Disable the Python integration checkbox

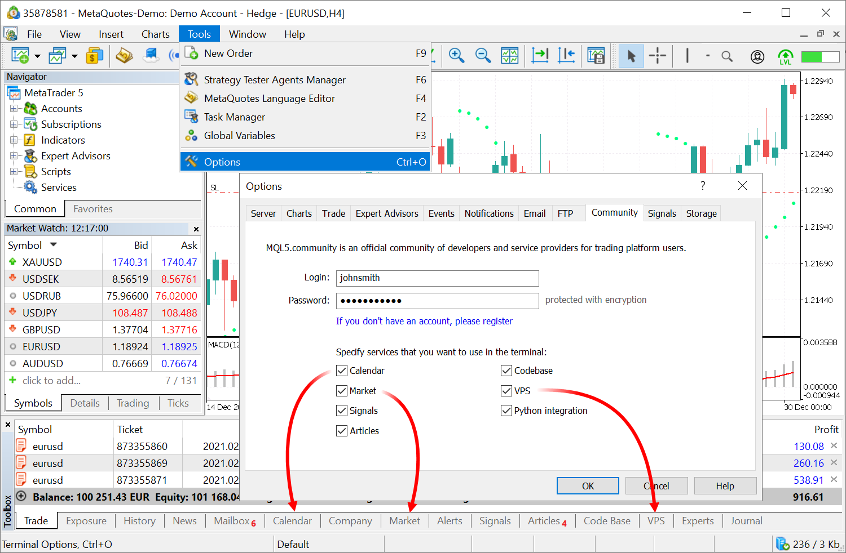506,411
